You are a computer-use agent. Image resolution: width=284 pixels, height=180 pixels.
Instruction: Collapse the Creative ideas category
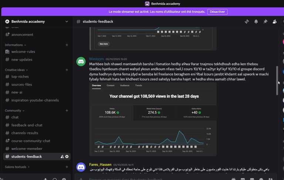click(16, 70)
